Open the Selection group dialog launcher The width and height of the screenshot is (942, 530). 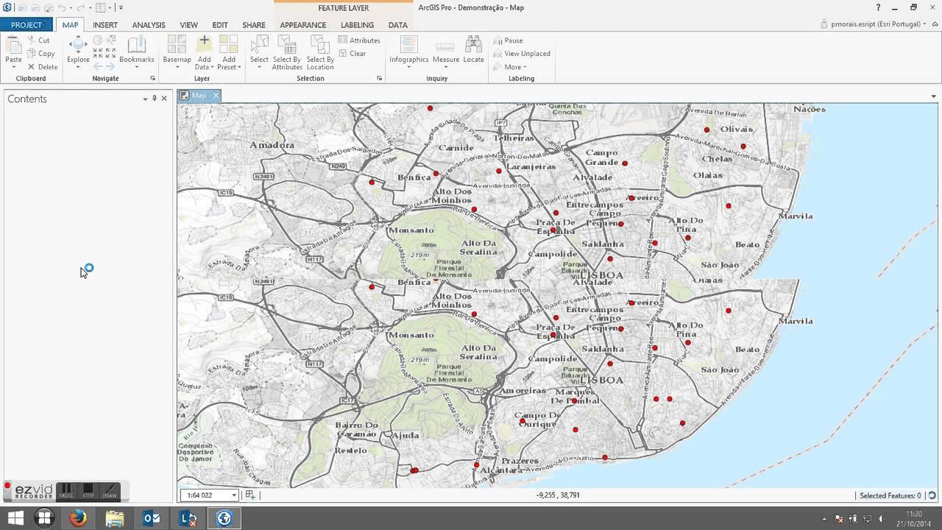380,78
